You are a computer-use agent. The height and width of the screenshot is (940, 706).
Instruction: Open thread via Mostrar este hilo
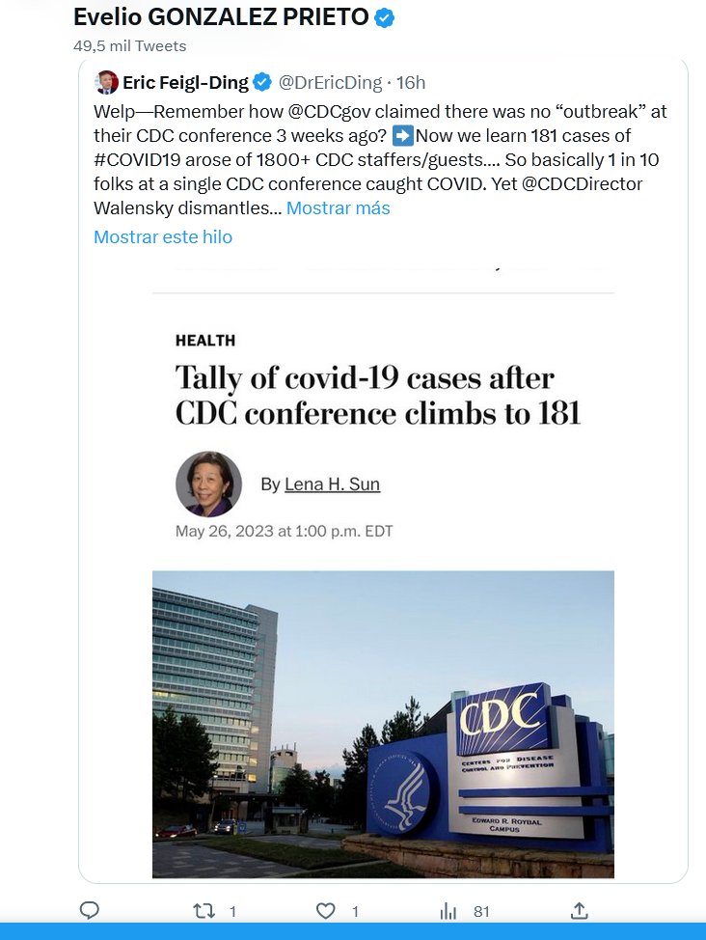pyautogui.click(x=163, y=236)
